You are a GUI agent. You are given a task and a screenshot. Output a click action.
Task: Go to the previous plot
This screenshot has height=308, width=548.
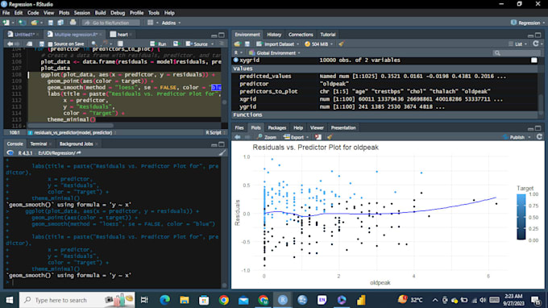(x=238, y=137)
